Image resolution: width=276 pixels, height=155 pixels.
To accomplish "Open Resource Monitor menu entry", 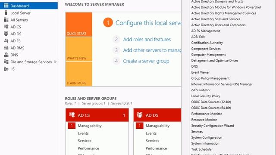I will 204,120.
